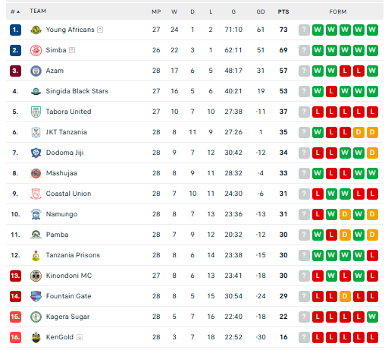Click the Dodoma Jiji shield logo
Viewport: 385px width, 350px height.
[x=36, y=153]
